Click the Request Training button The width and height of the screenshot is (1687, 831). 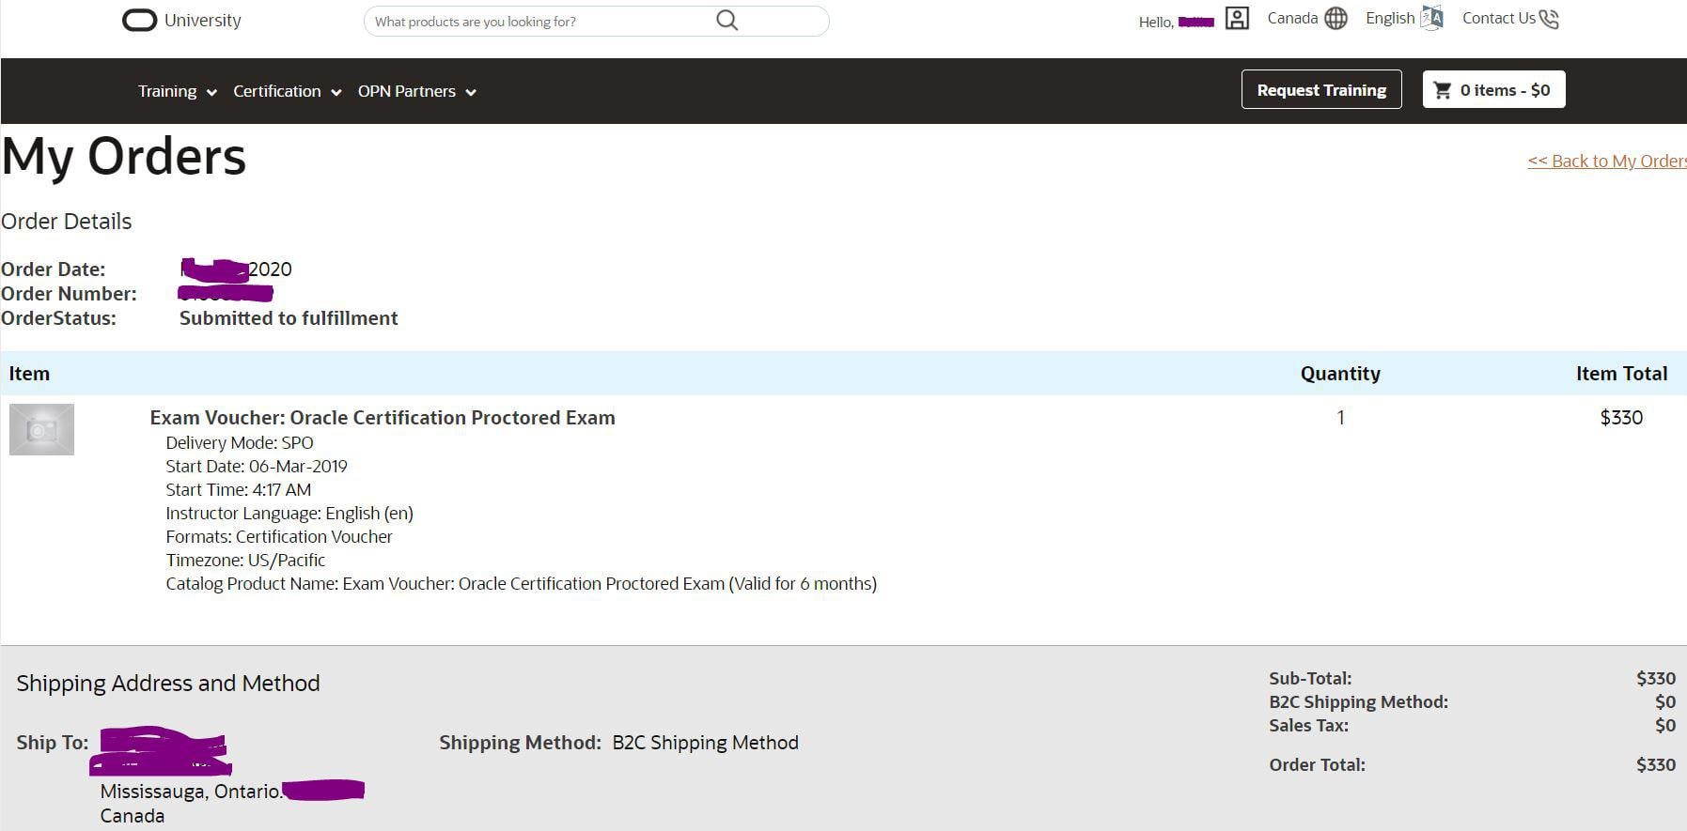tap(1321, 89)
